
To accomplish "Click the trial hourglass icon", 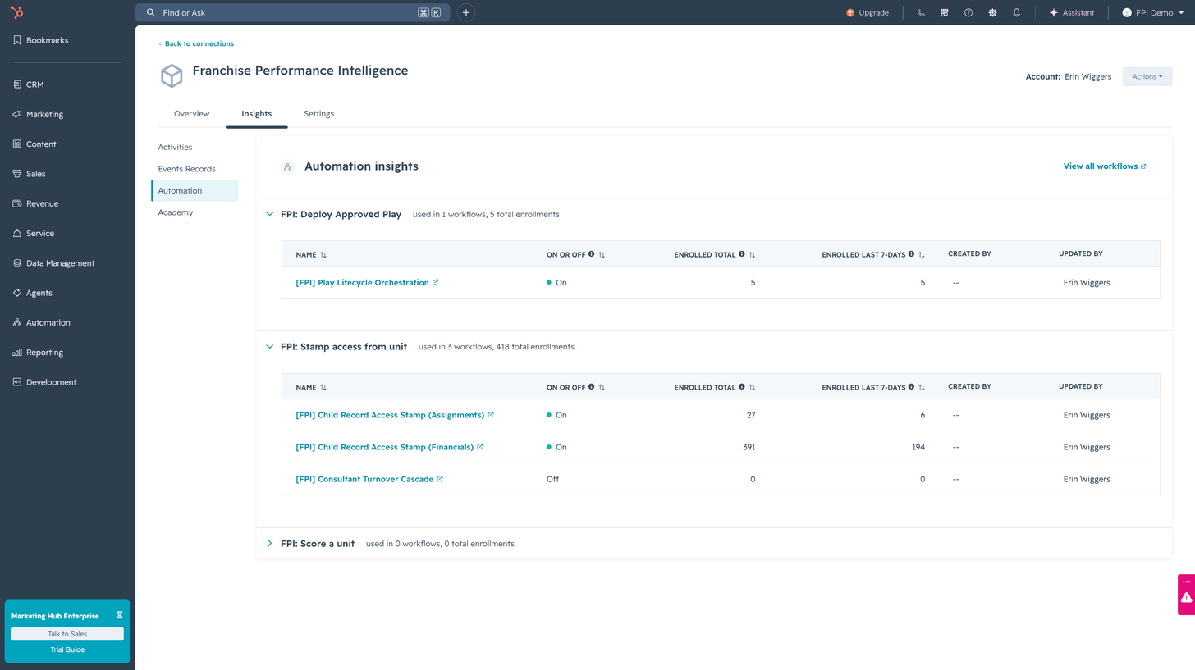I will [x=119, y=615].
